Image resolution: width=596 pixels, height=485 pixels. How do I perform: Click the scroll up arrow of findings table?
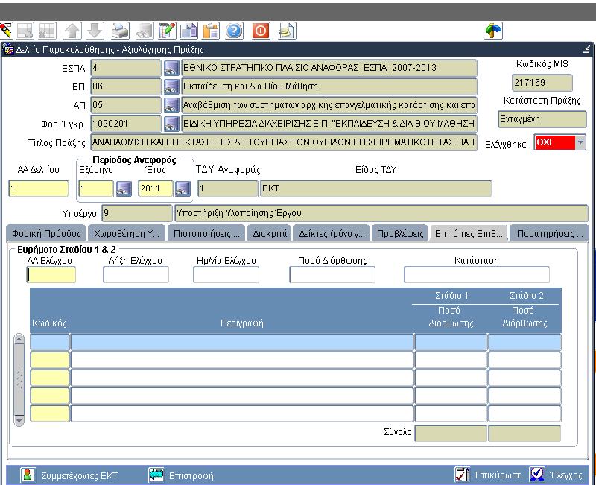pos(19,339)
